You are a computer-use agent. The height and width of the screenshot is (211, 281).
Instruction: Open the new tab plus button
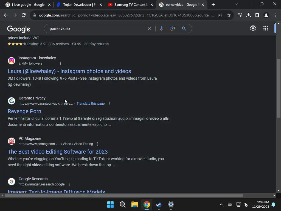(213, 5)
